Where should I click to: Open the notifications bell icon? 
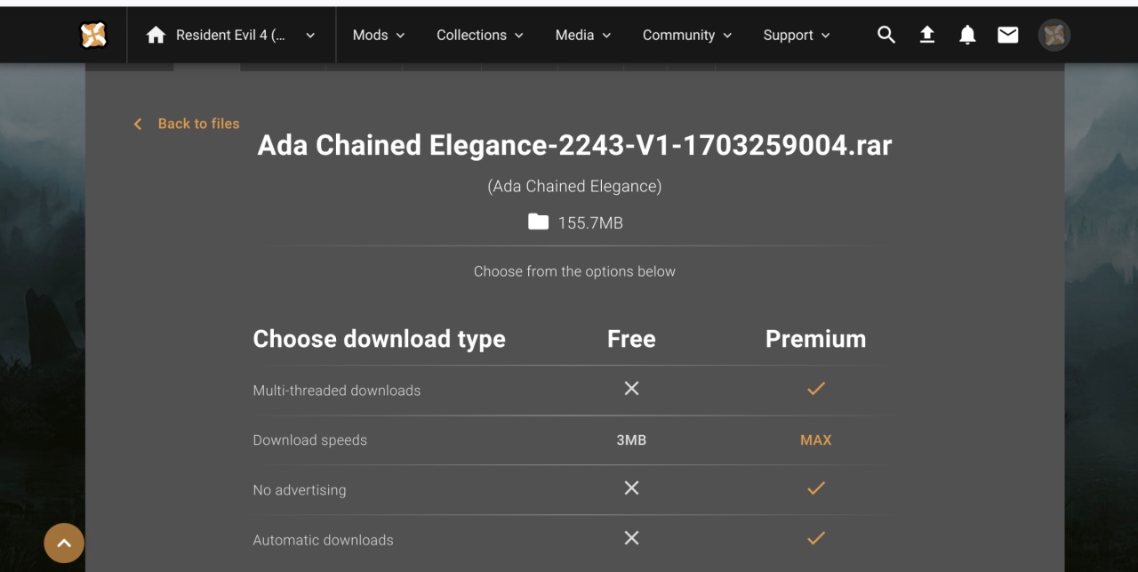click(967, 35)
